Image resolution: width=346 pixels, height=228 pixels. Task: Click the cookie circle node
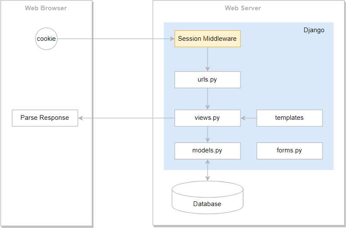pyautogui.click(x=46, y=39)
